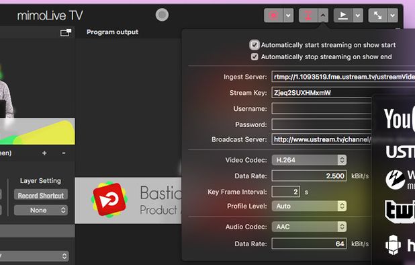
Task: Click the Layer Setting heading
Action: point(40,181)
